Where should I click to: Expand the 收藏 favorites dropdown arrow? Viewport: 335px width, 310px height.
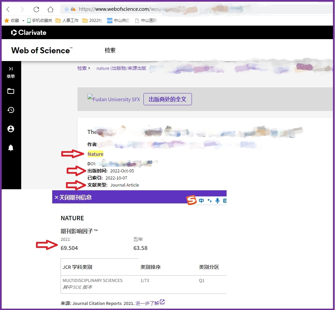tap(23, 21)
